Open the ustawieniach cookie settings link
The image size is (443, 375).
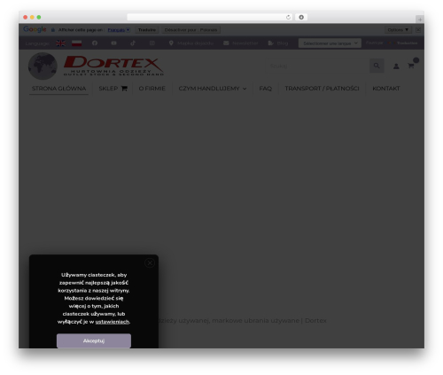113,322
